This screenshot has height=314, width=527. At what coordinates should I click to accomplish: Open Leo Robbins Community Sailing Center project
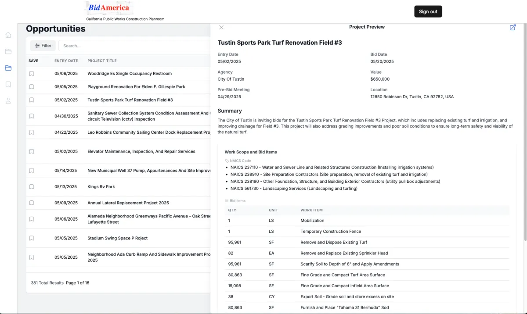pyautogui.click(x=148, y=132)
